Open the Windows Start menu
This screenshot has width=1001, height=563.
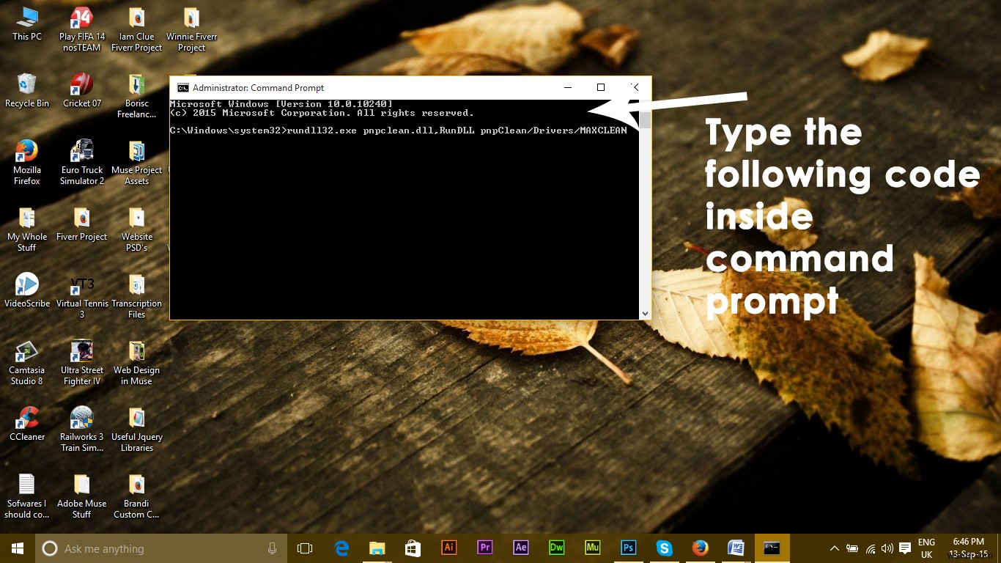click(18, 548)
